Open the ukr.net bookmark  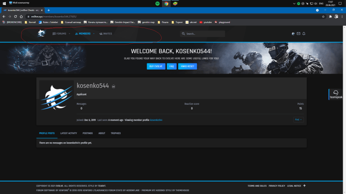coord(191,22)
